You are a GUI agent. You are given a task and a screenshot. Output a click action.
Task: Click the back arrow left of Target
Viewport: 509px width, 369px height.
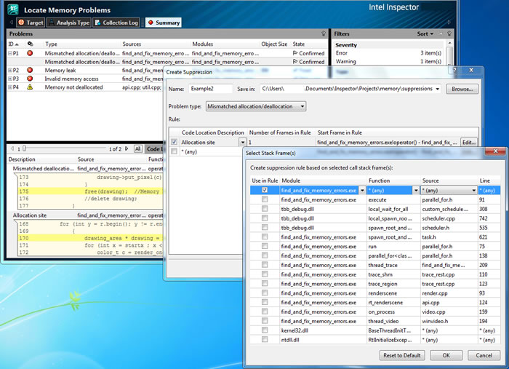coord(12,23)
